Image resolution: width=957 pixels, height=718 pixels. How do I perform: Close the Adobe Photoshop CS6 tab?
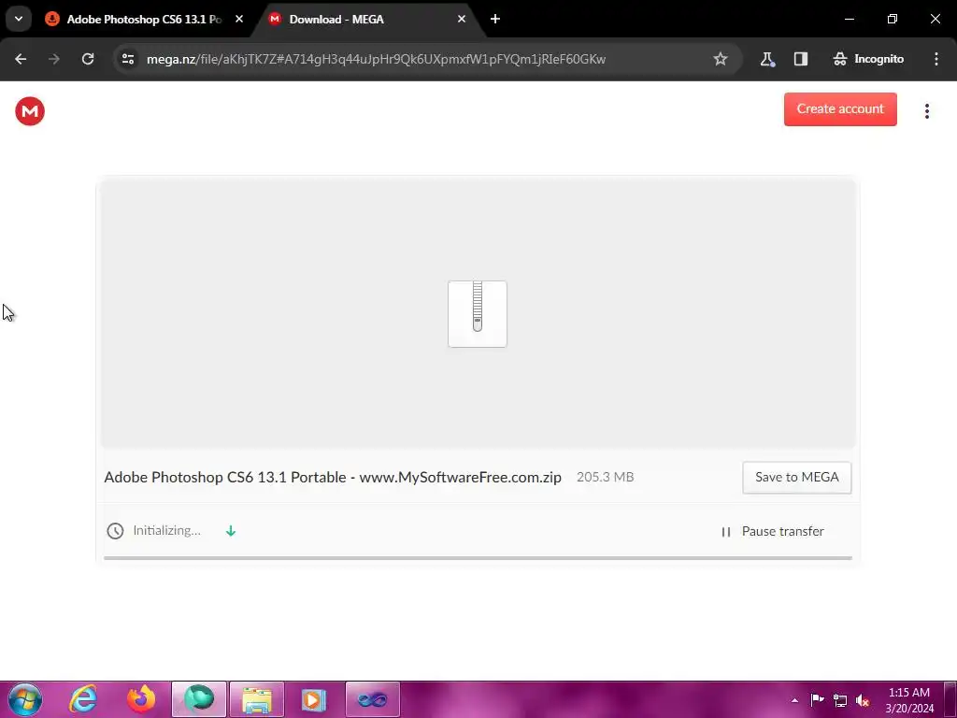point(239,19)
